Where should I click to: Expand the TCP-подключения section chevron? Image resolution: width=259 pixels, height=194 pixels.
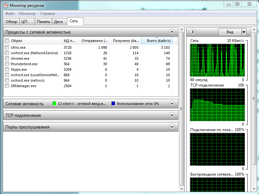point(172,115)
